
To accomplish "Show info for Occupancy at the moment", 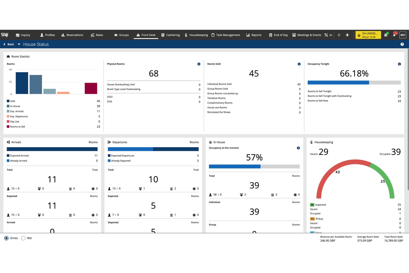I will tap(298, 148).
